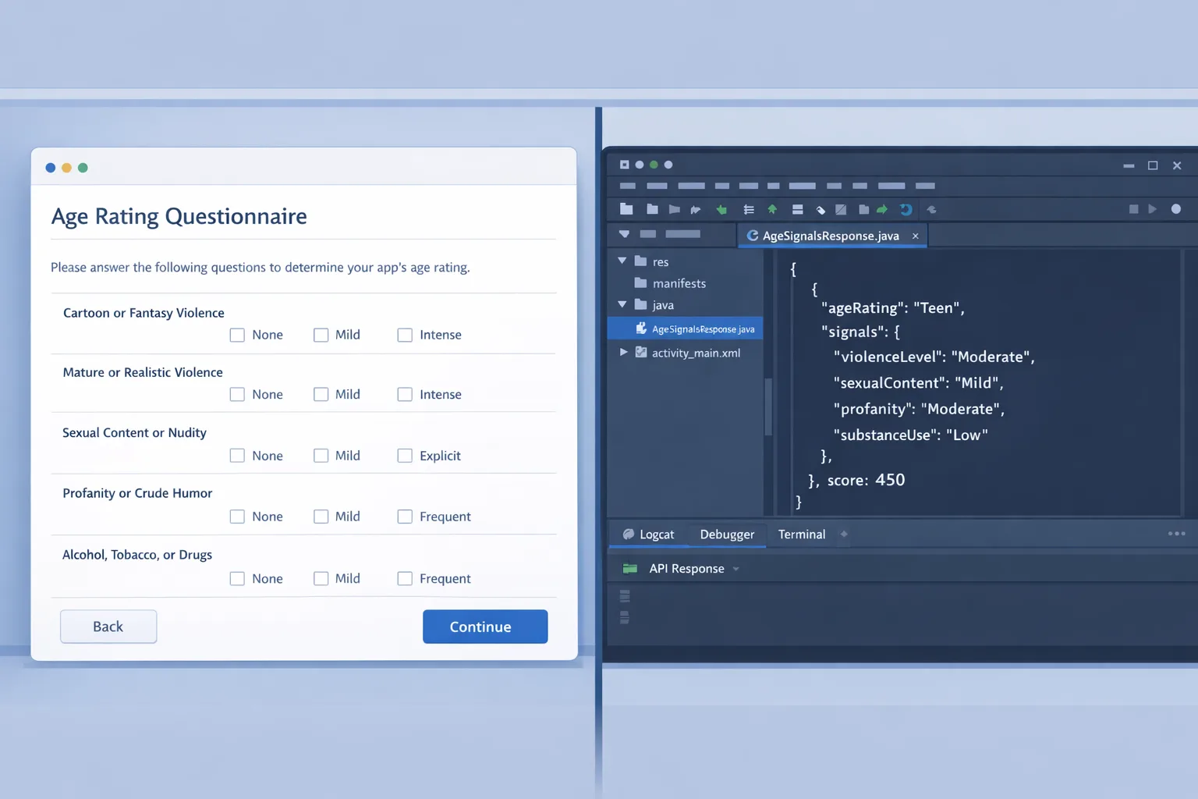This screenshot has height=799, width=1198.
Task: Collapse the res folder in project tree
Action: (x=622, y=261)
